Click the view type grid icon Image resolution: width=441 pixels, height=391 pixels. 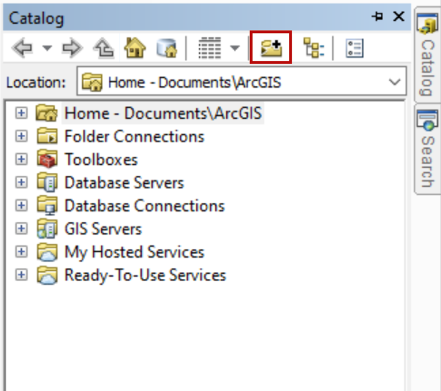[x=210, y=49]
